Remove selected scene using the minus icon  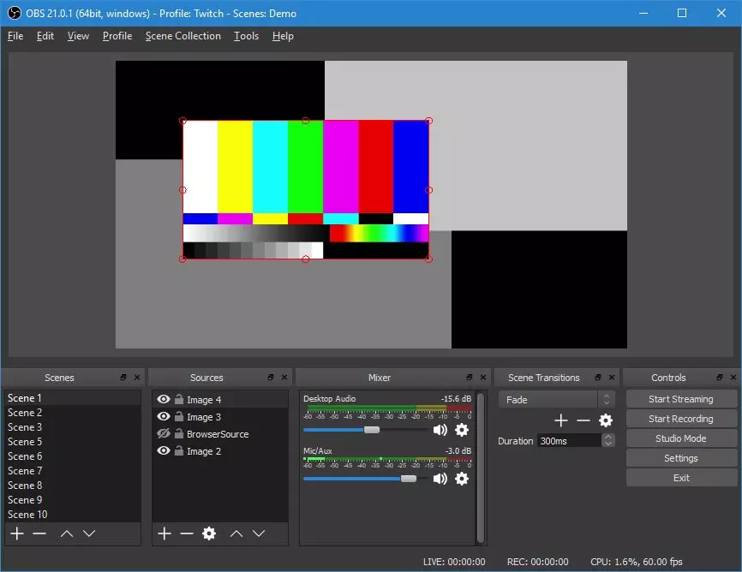coord(39,533)
